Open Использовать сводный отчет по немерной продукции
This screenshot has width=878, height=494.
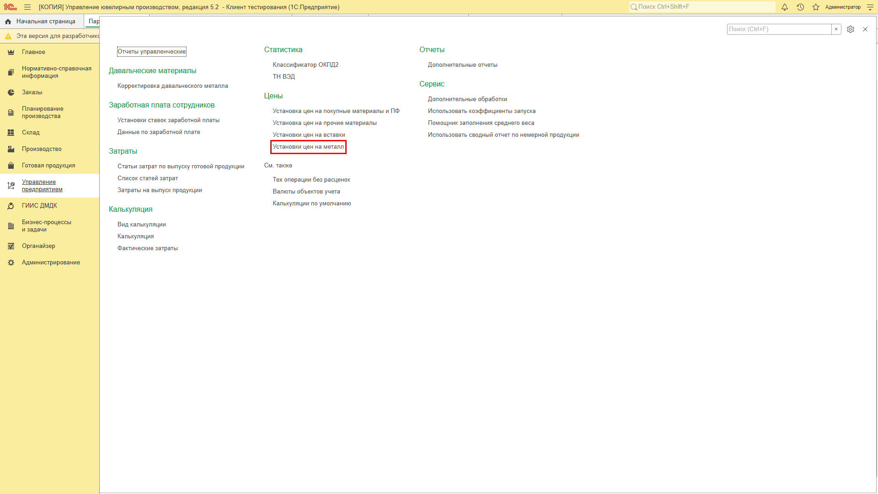(x=503, y=135)
